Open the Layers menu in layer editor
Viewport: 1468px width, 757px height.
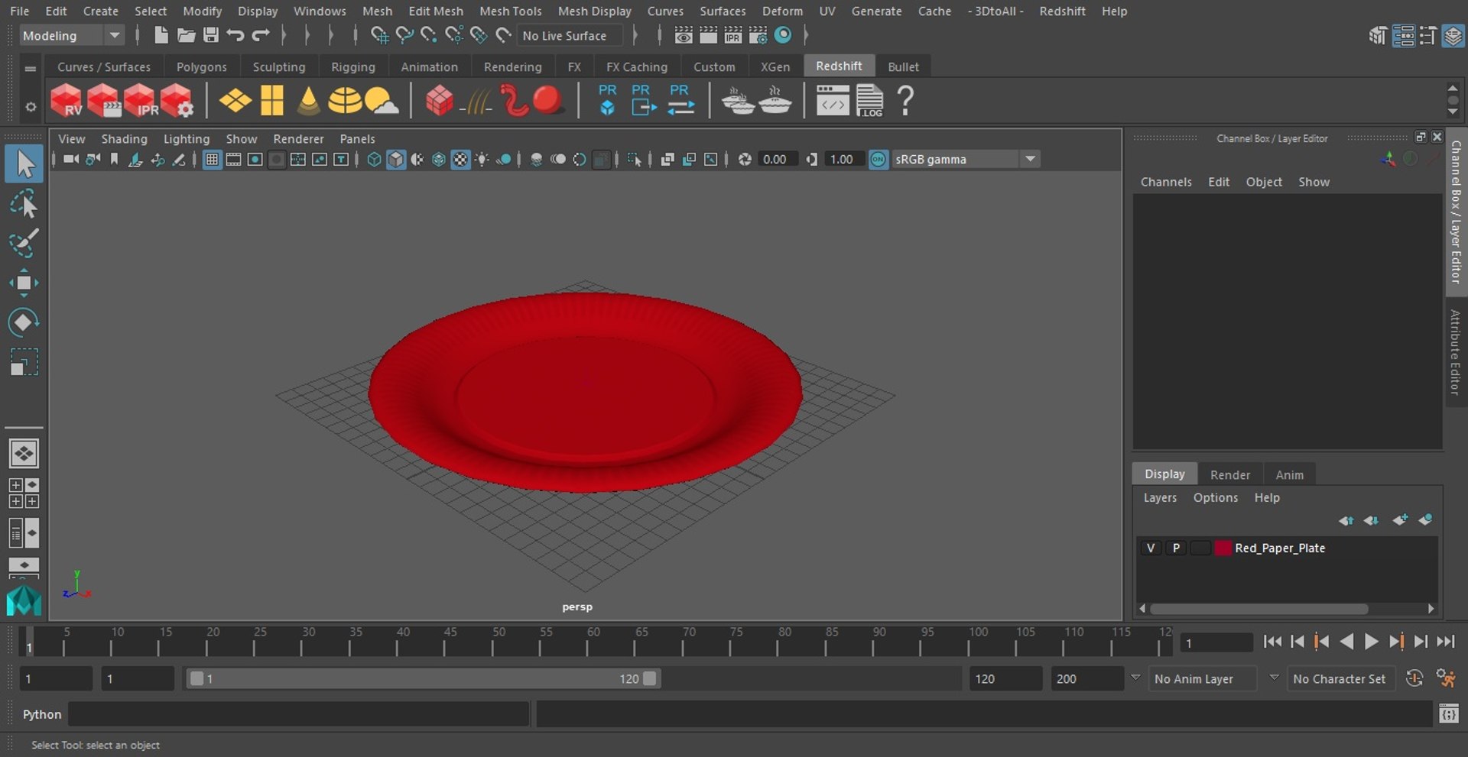click(1160, 497)
